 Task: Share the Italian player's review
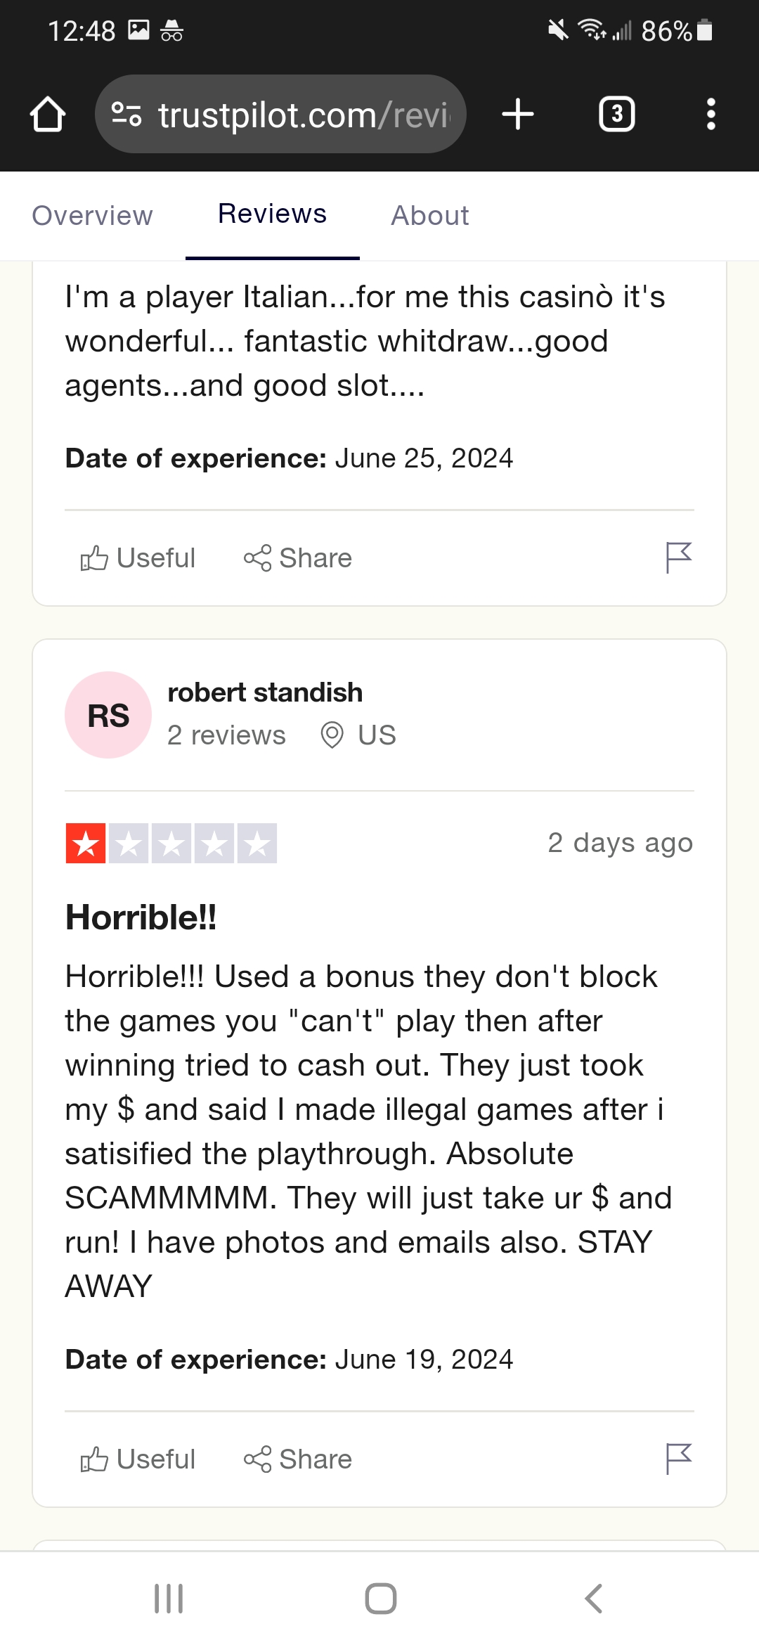[298, 558]
